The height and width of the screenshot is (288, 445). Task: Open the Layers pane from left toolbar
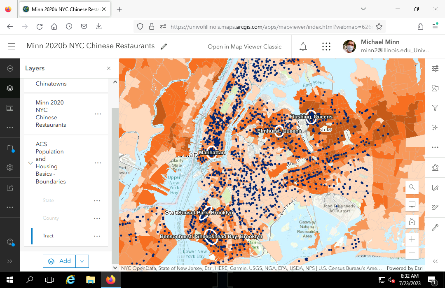[x=10, y=88]
